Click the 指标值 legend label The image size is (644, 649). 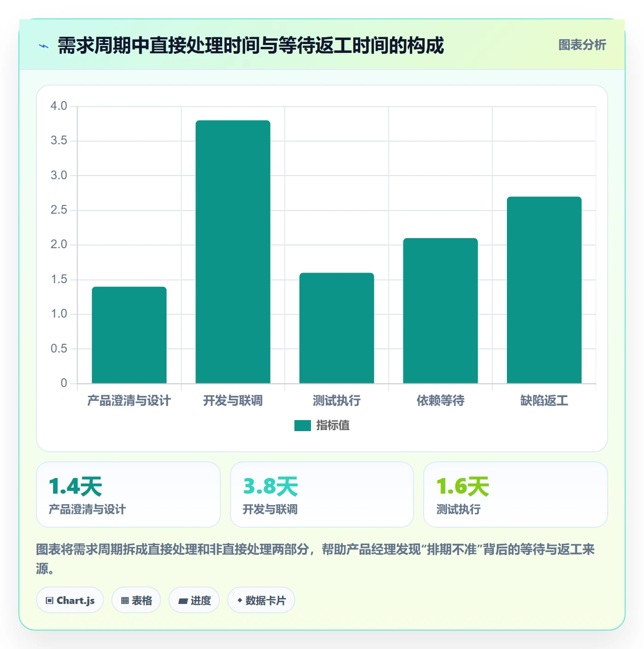click(333, 426)
